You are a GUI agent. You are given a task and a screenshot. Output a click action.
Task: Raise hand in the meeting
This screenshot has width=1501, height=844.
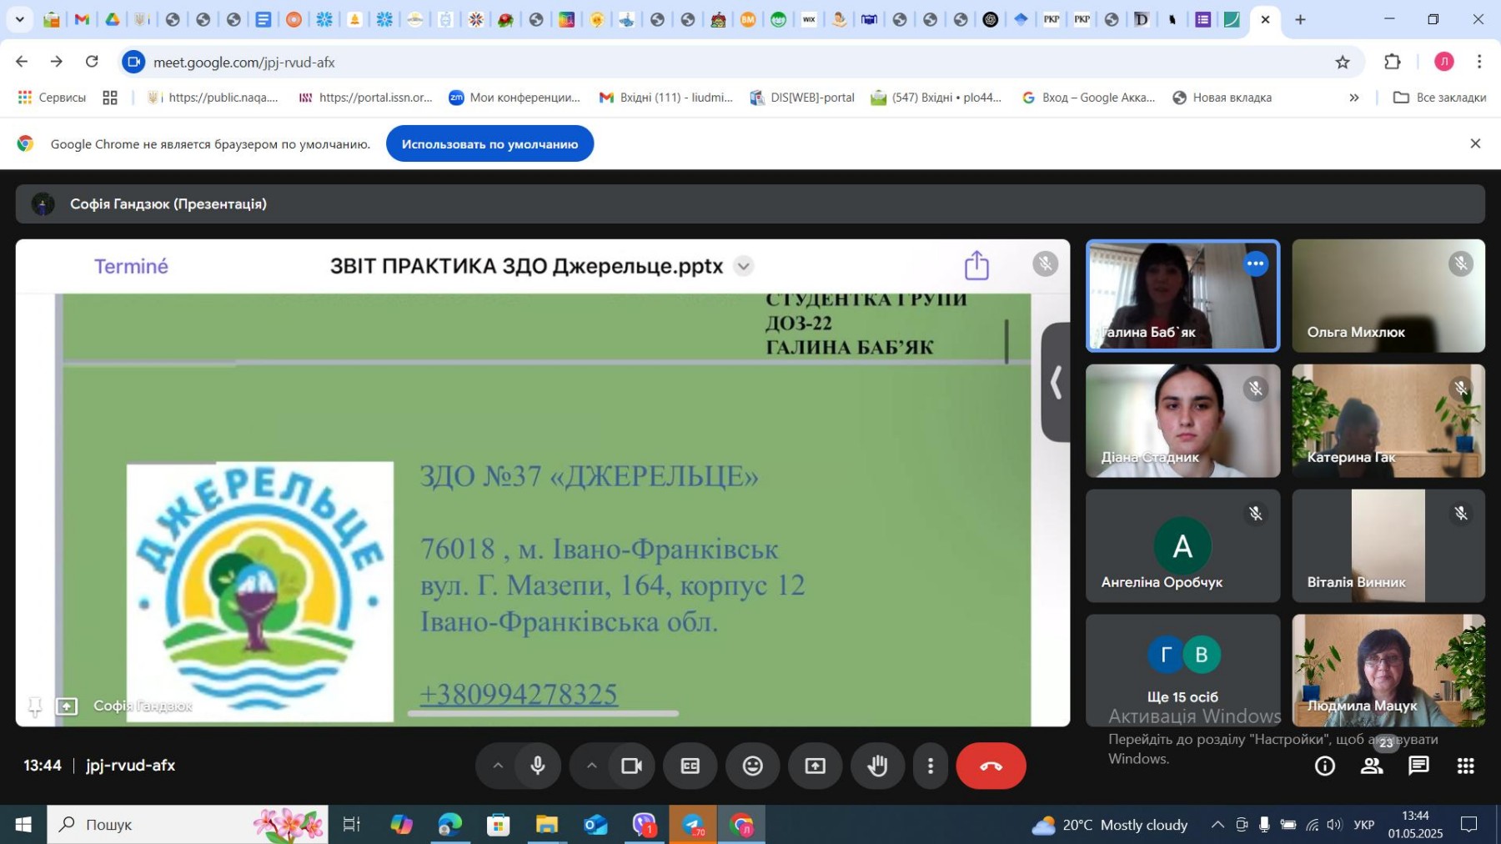(x=876, y=766)
